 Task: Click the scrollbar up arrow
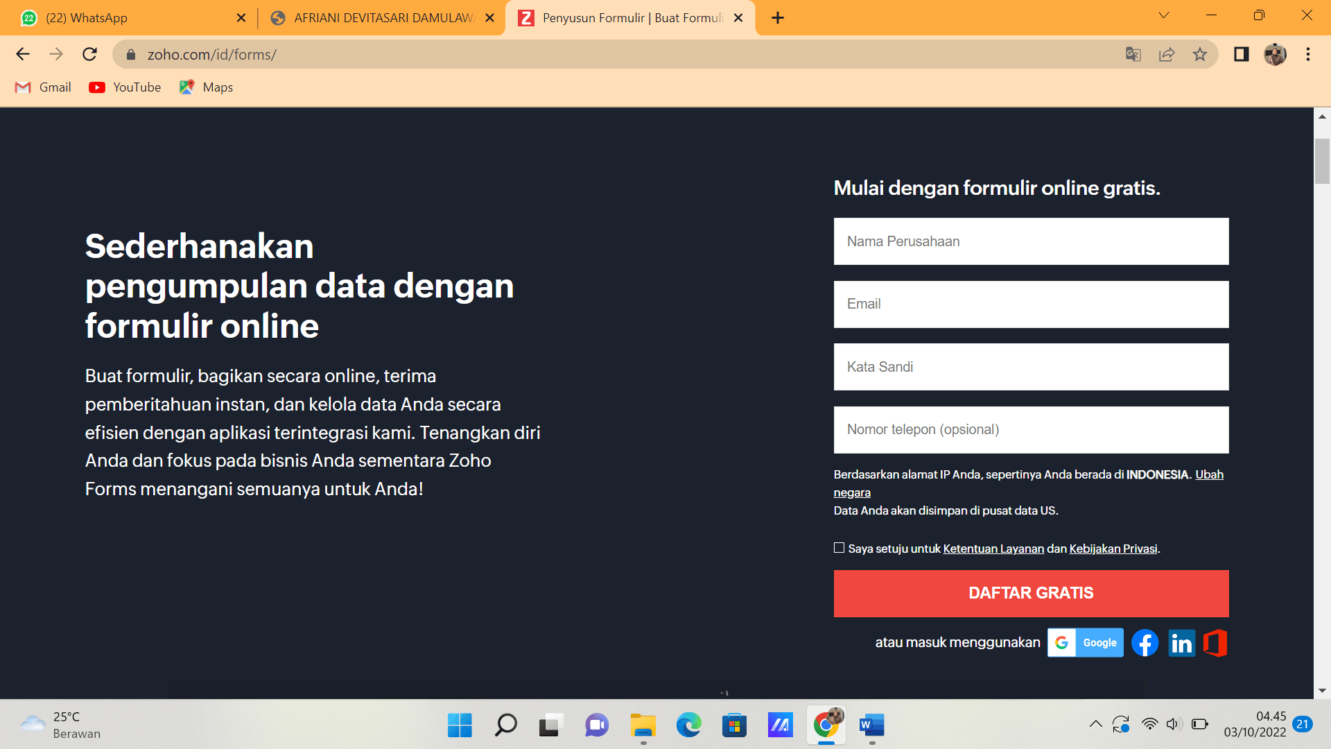coord(1322,117)
